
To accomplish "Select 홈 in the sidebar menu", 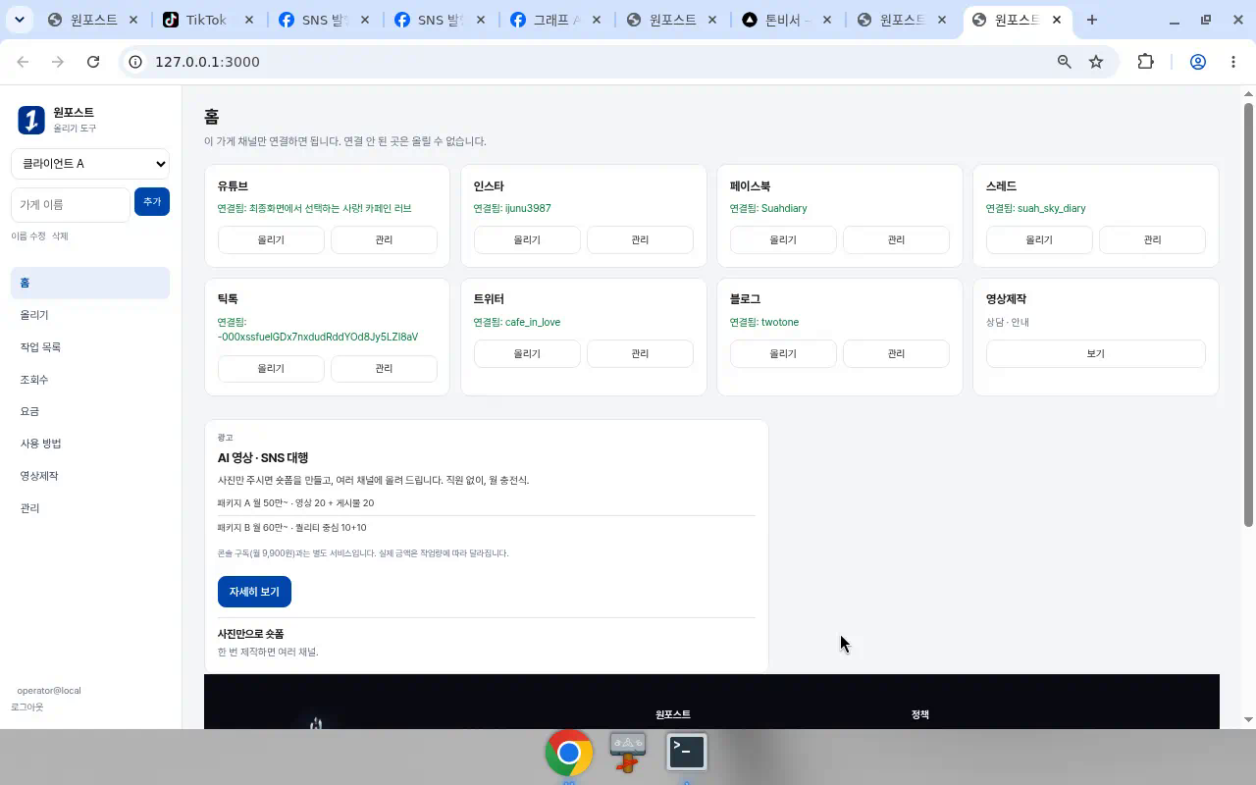I will [x=90, y=283].
